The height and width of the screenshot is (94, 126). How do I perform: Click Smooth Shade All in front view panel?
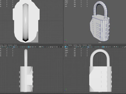pos(103,47)
